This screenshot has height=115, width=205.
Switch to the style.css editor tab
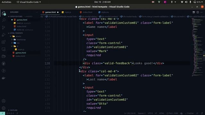click(x=105, y=12)
